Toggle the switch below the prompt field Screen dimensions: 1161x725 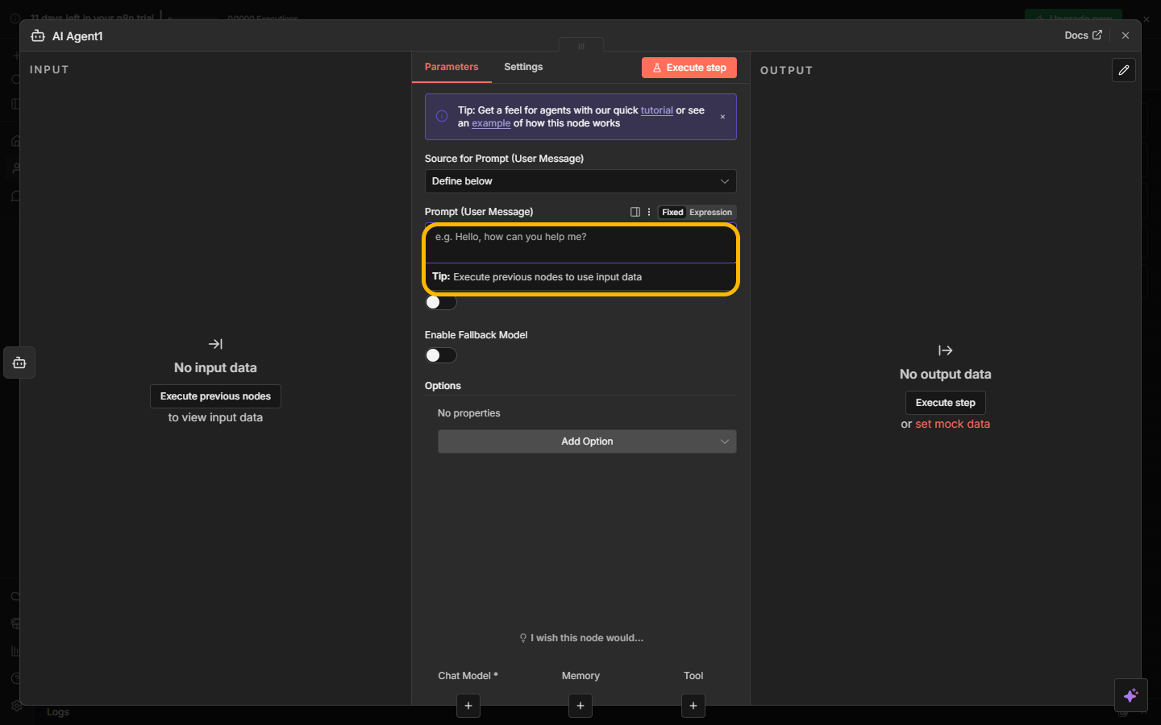pos(440,302)
